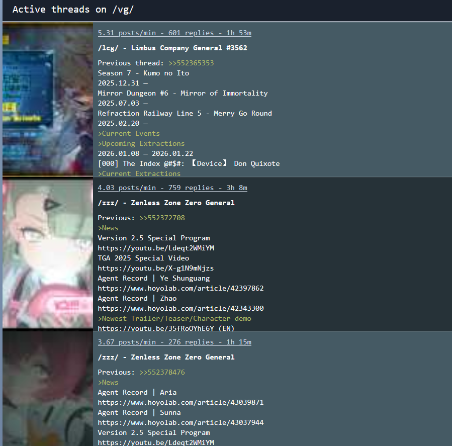Click the TGA 2025 Special Video line
452x446 pixels.
tap(143, 258)
